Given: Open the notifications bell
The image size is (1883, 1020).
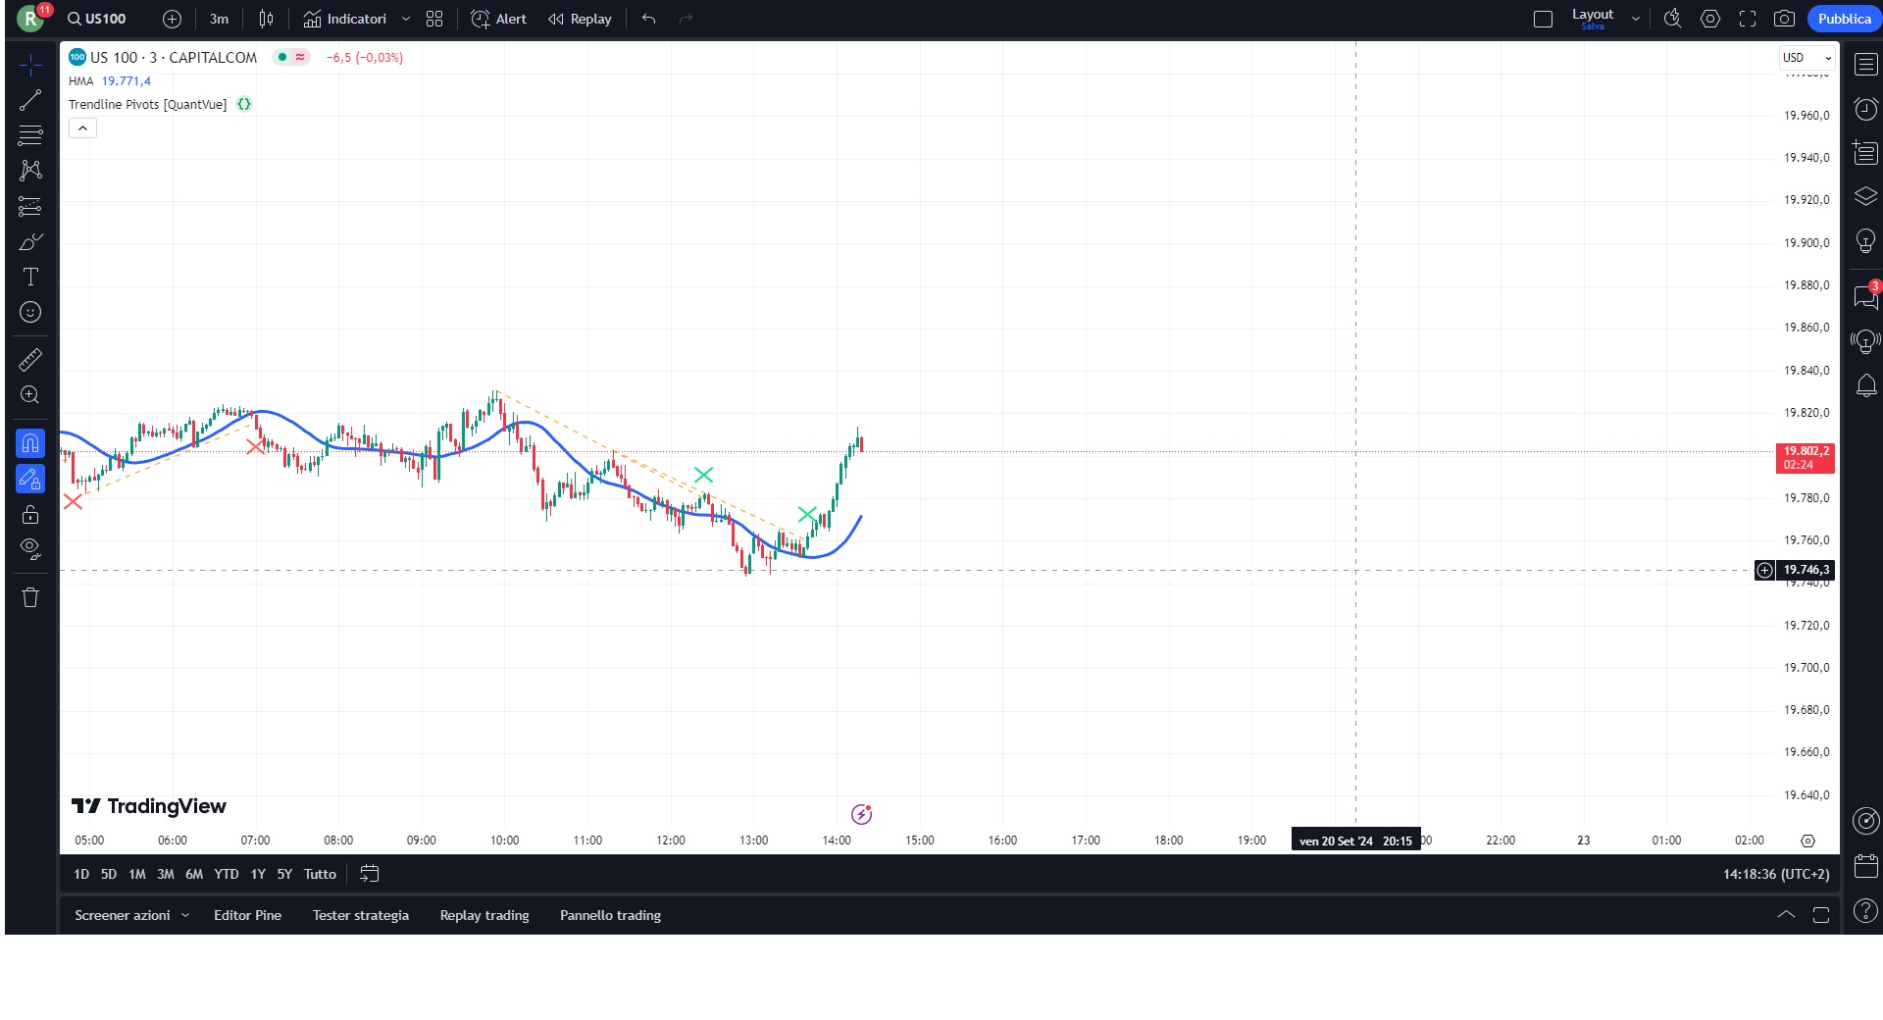Looking at the screenshot, I should 1865,385.
